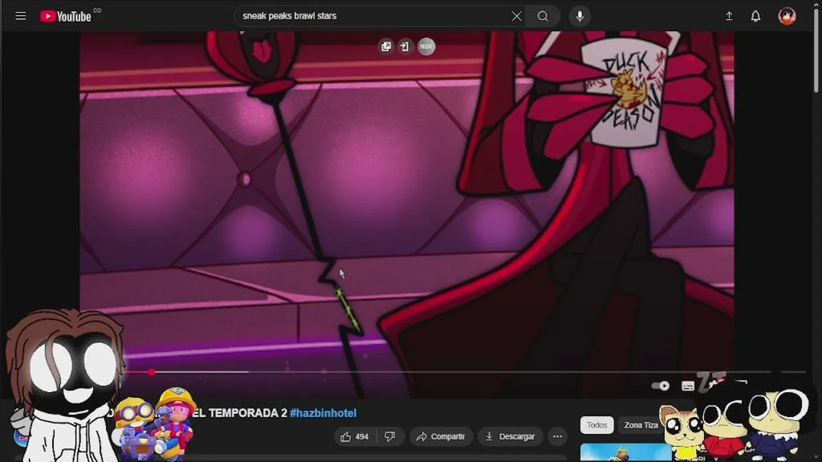Like the video with 494 likes
822x462 pixels.
(354, 436)
